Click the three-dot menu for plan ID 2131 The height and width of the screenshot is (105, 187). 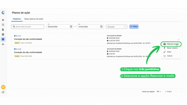179,39
